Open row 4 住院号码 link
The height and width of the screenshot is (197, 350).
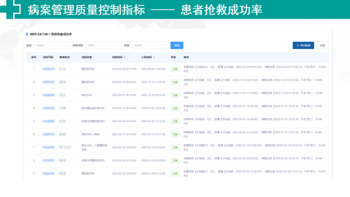(49, 108)
